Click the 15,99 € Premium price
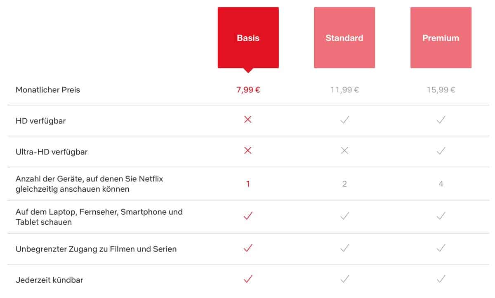Screen dimensions: 495x298 [441, 90]
